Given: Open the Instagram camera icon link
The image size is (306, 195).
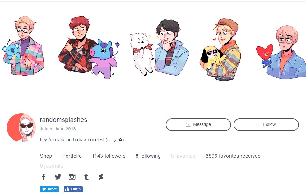Looking at the screenshot, I should pos(72,177).
